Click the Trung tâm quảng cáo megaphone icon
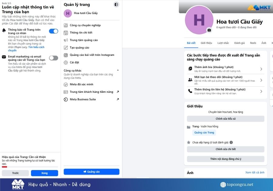 coord(66,40)
